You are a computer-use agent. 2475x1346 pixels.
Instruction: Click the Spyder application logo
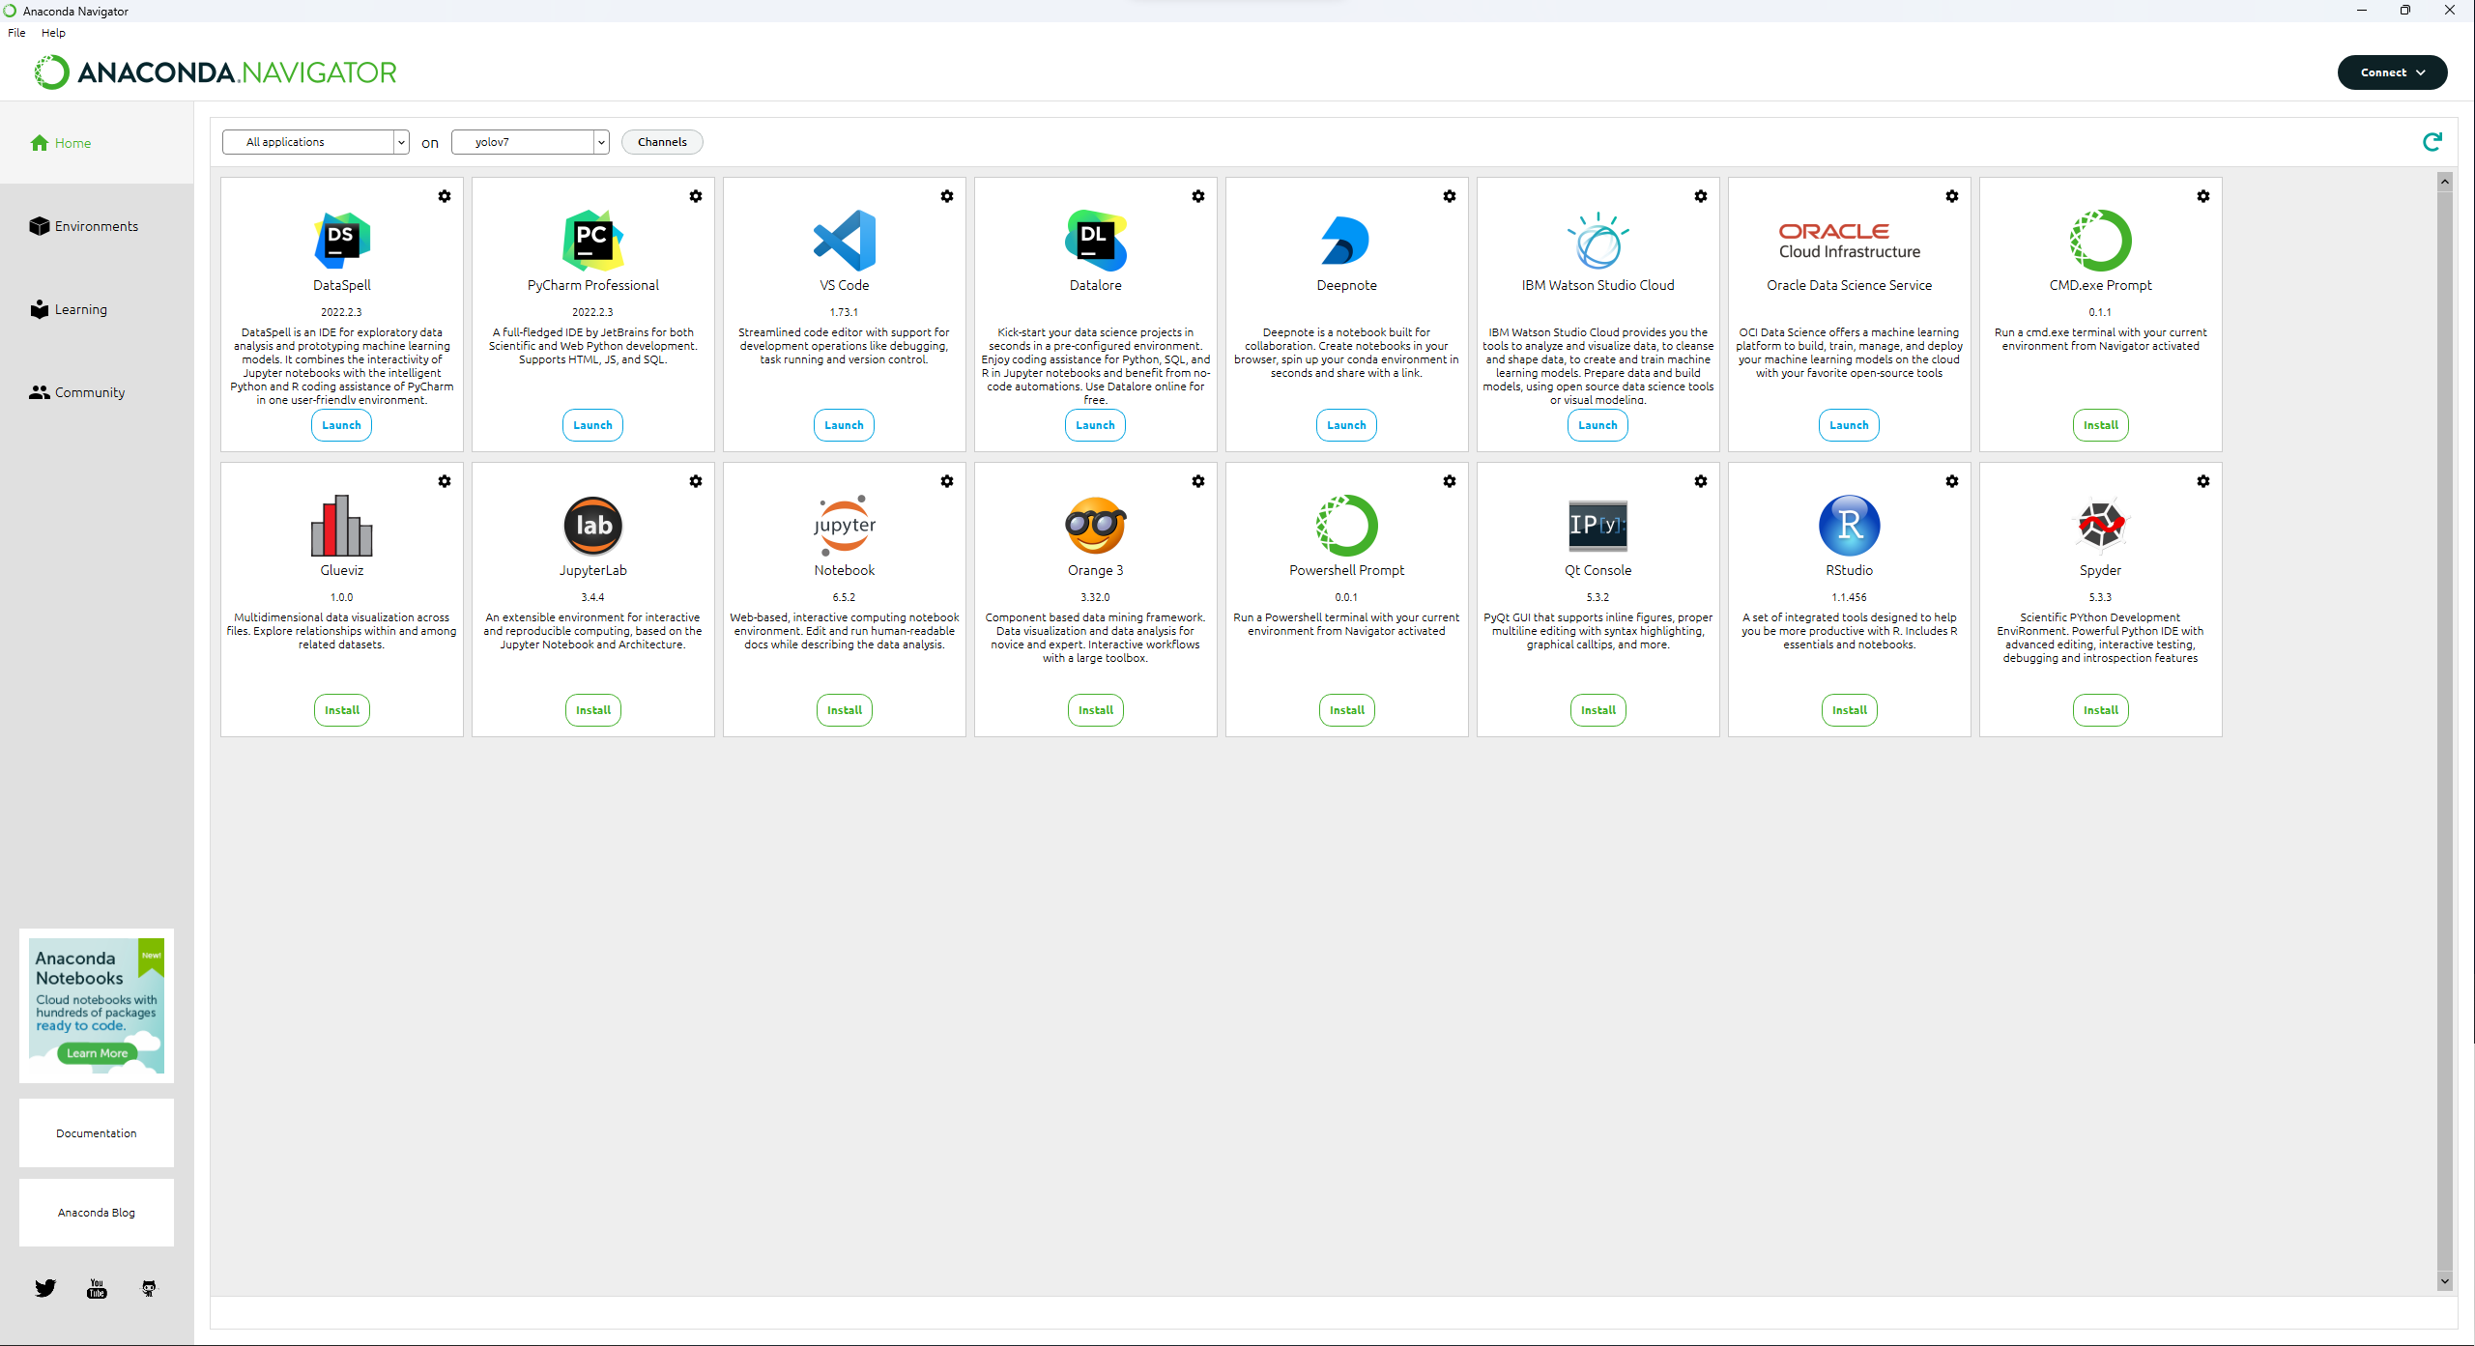pyautogui.click(x=2101, y=525)
